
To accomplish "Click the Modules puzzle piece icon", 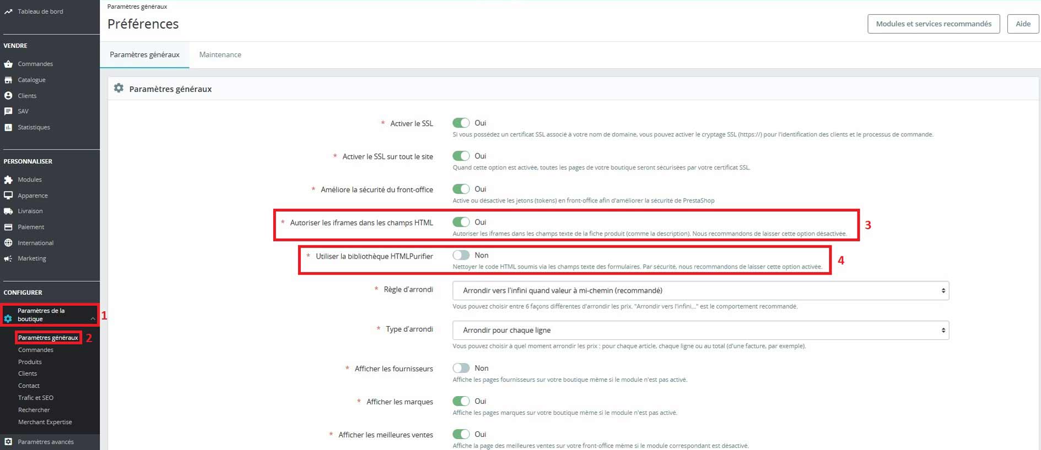I will (x=8, y=180).
